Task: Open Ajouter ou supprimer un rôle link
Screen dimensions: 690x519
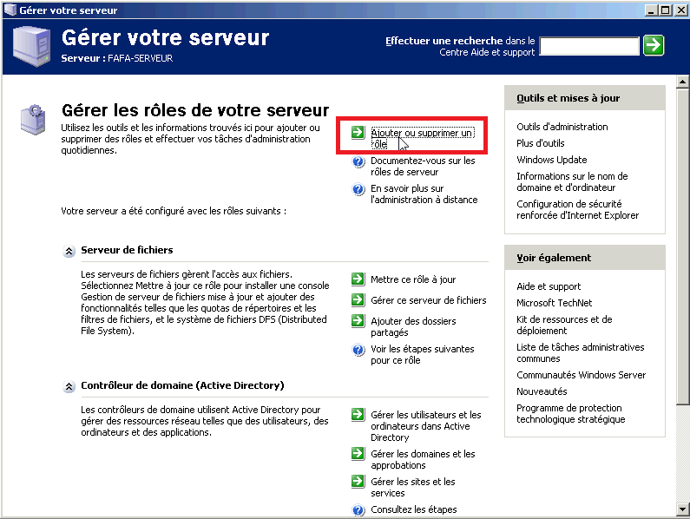Action: point(422,138)
